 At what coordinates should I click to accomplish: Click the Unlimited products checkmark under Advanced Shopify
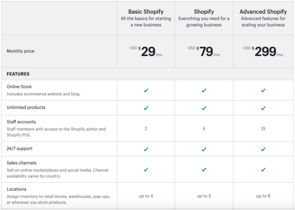(x=263, y=108)
